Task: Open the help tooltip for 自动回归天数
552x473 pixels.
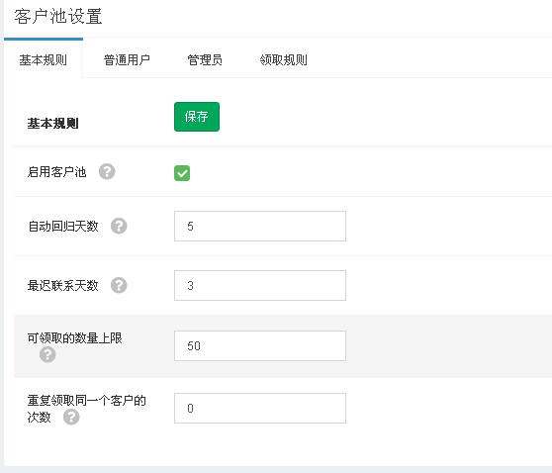Action: click(119, 227)
